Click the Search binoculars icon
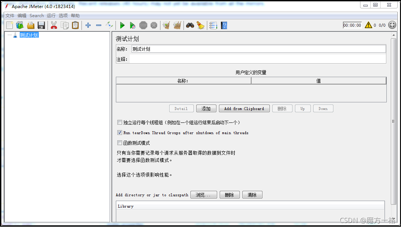This screenshot has width=401, height=227. click(190, 25)
